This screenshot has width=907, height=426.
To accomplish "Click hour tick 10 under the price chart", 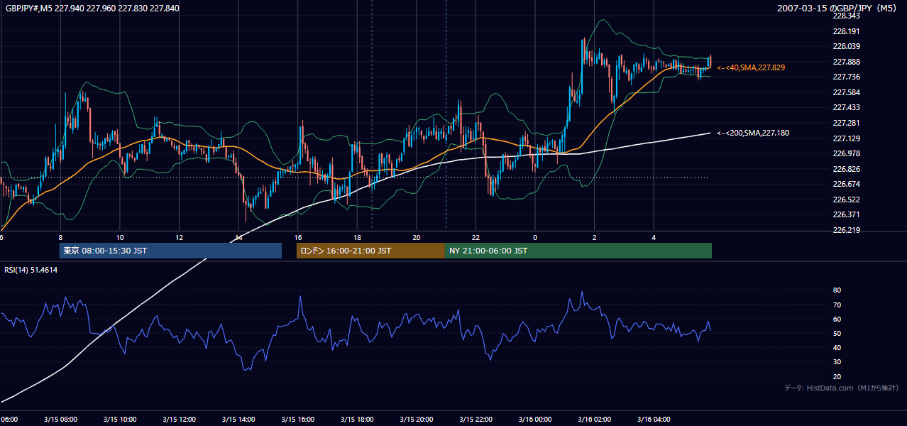I will pyautogui.click(x=120, y=237).
